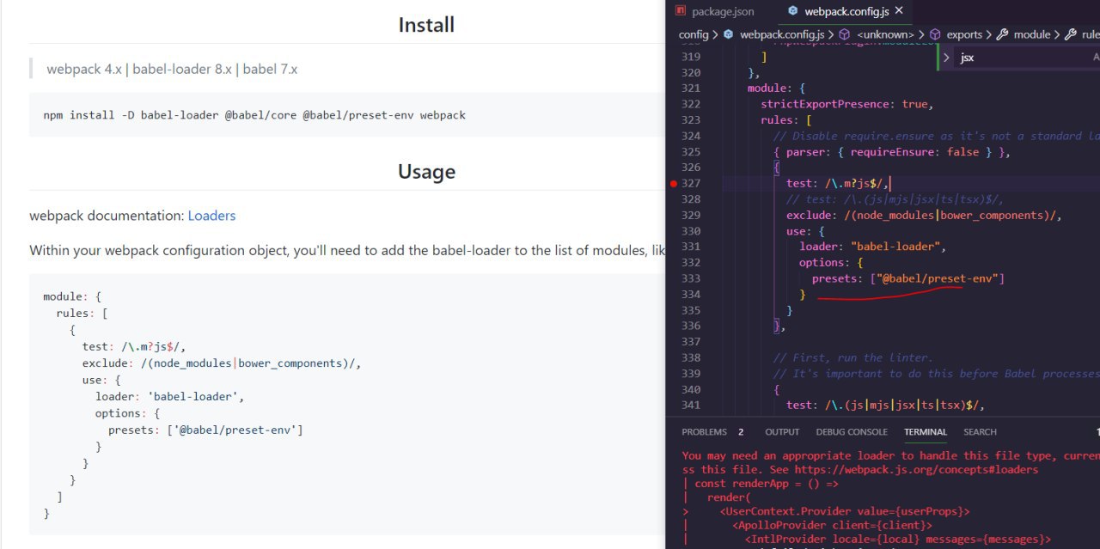The image size is (1100, 549).
Task: Open the exports breadcrumb segment
Action: [964, 34]
